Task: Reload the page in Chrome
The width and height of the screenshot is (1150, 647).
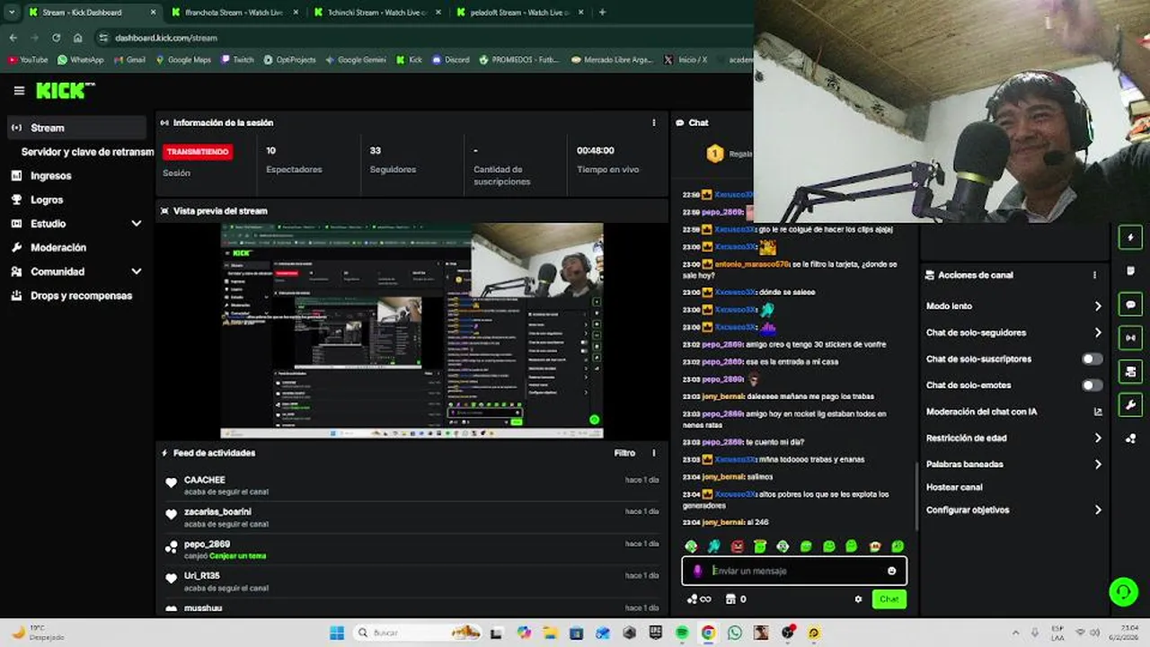Action: [57, 38]
